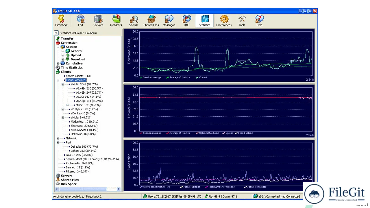Collapse the eMule 1042 node
Image resolution: width=370 pixels, height=208 pixels.
[63, 84]
